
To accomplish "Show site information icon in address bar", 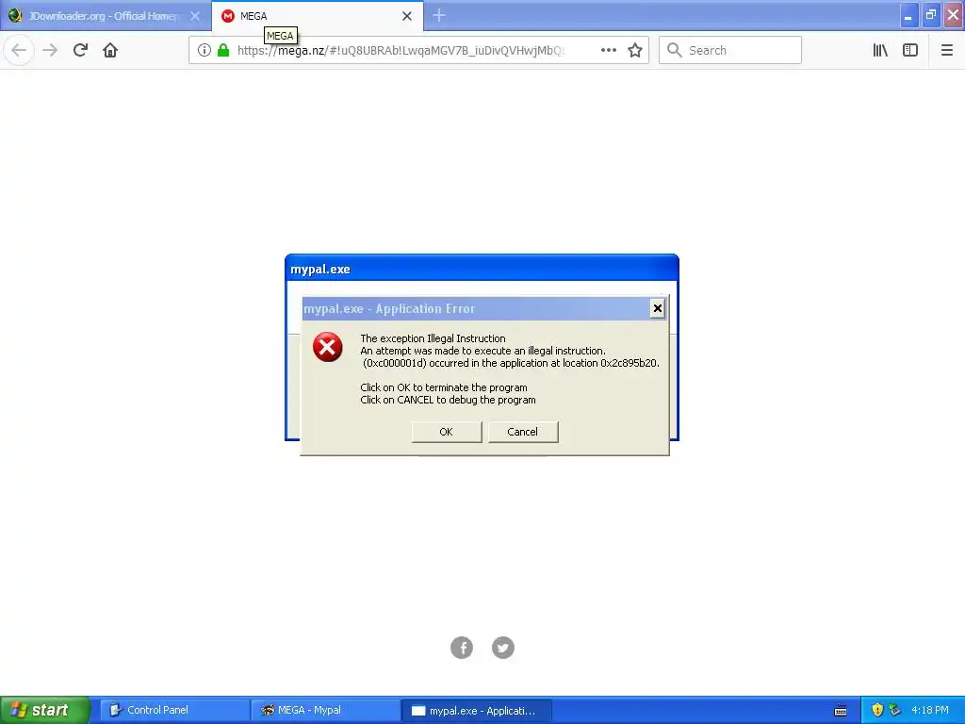I will 204,51.
